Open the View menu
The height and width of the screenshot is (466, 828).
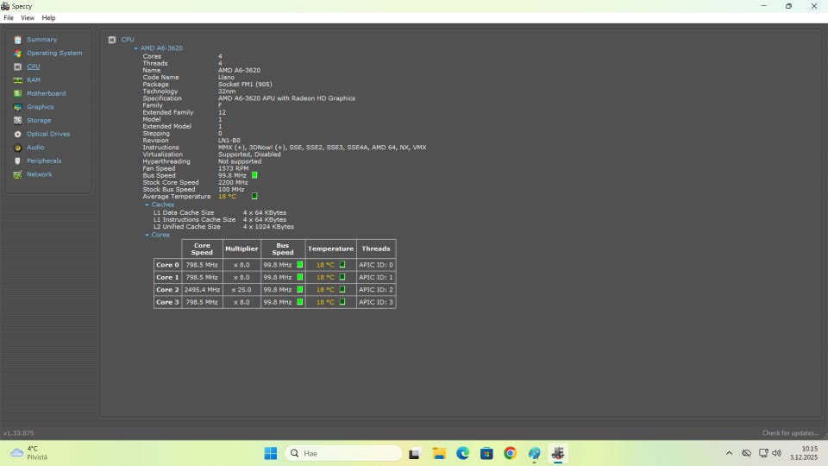[28, 18]
